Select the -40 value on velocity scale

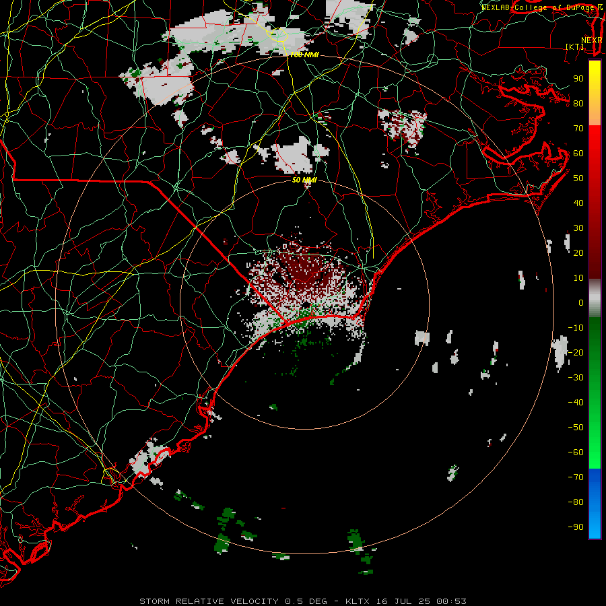[576, 403]
